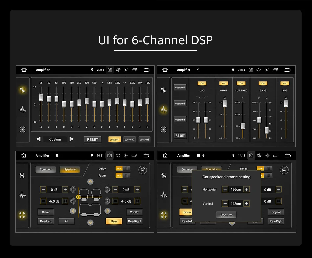
Task: Select waveform sidebar icon in top-left panel
Action: [22, 110]
